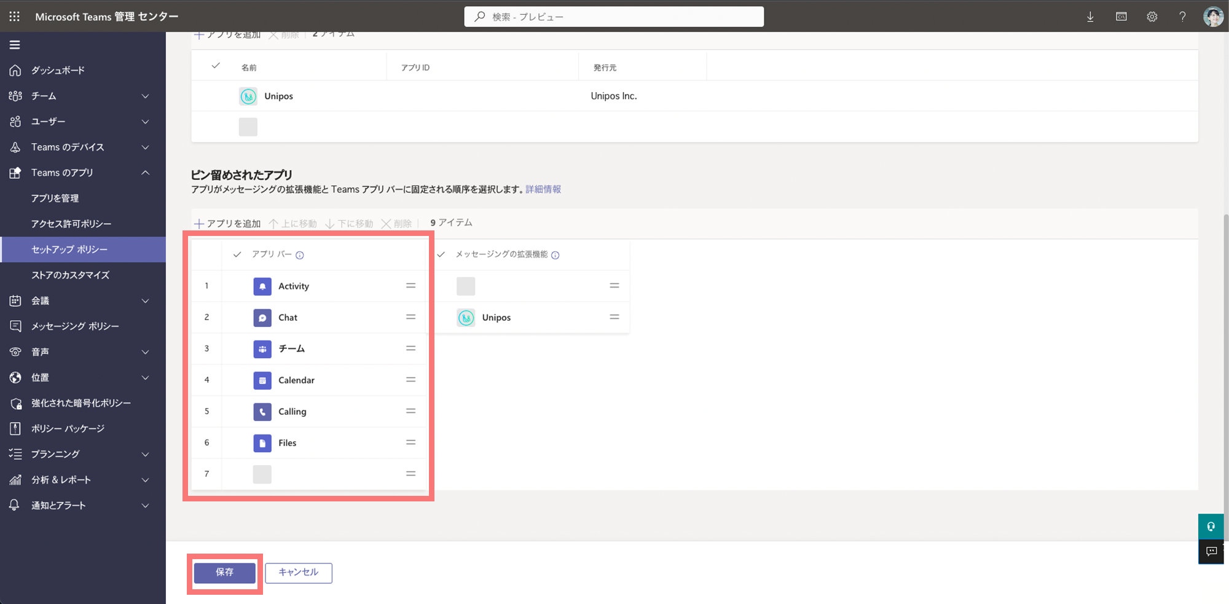Focus the 検索 - プレビュー search box
This screenshot has width=1229, height=604.
(614, 17)
